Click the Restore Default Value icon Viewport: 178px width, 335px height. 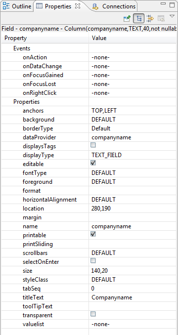pos(161,19)
